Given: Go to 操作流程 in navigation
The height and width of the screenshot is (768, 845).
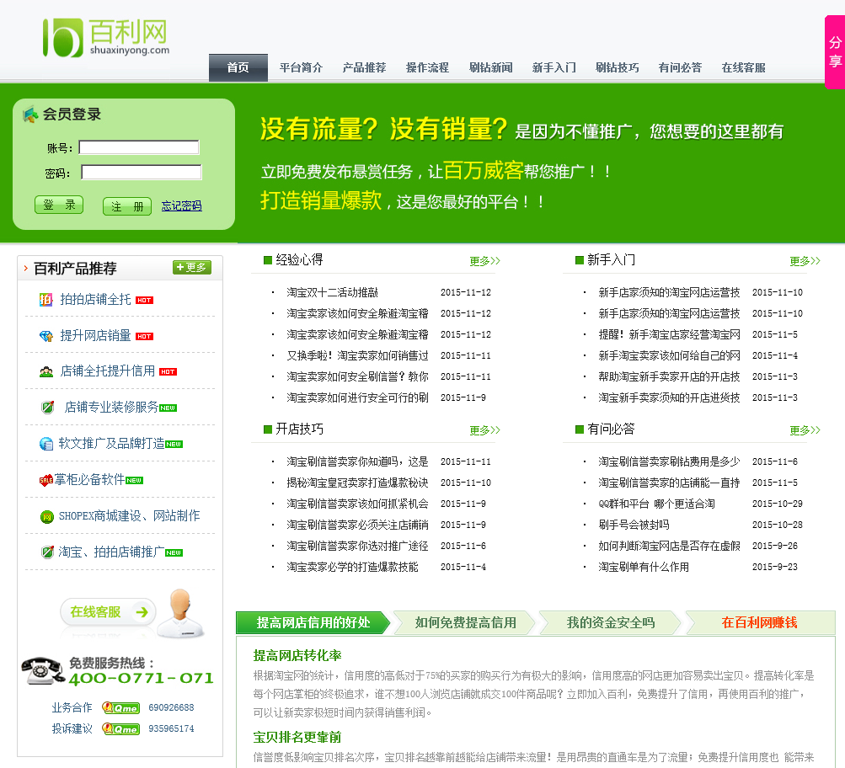Looking at the screenshot, I should pyautogui.click(x=427, y=68).
